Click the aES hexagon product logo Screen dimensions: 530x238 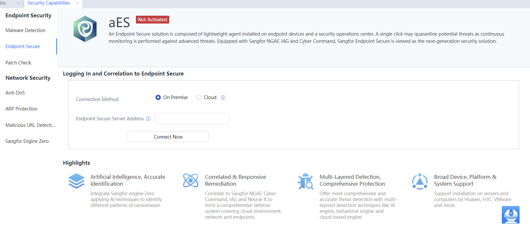[85, 29]
